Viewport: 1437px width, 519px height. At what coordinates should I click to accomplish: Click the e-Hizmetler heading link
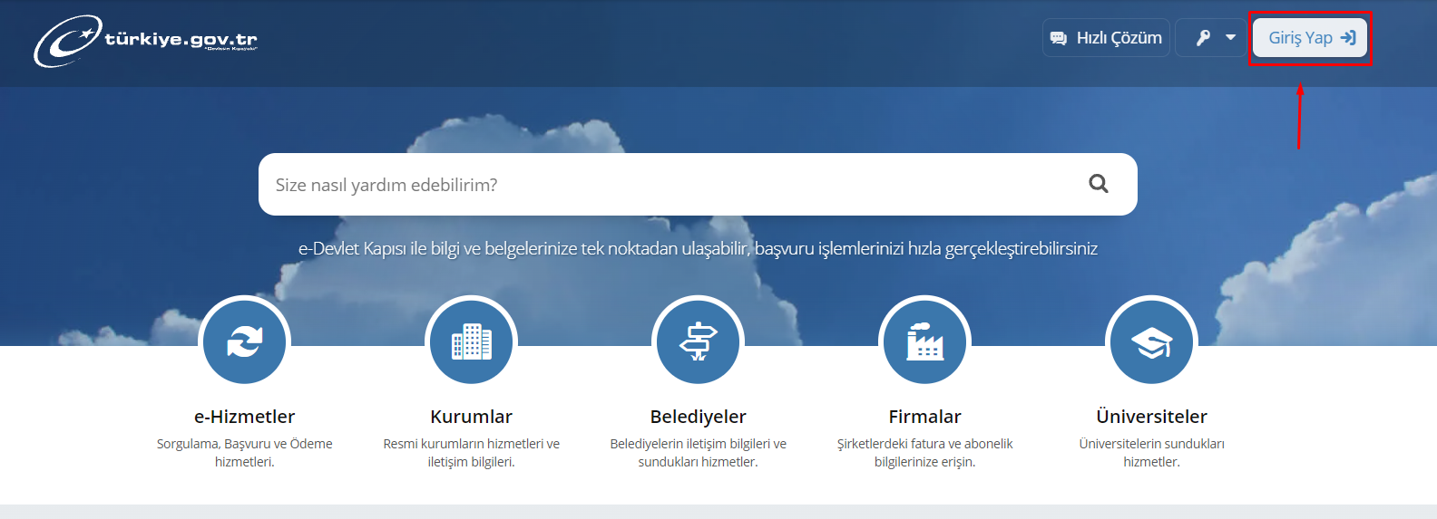point(245,417)
